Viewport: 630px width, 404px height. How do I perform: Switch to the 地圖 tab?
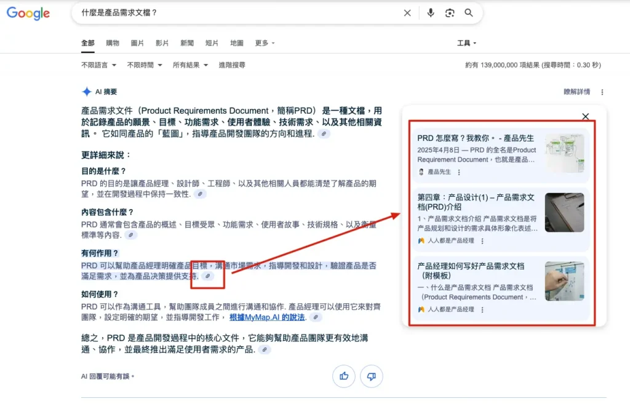pos(237,43)
